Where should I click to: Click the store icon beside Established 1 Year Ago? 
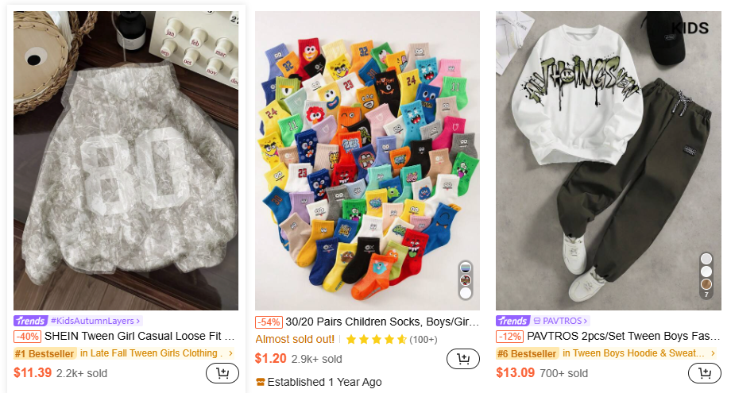coord(260,382)
